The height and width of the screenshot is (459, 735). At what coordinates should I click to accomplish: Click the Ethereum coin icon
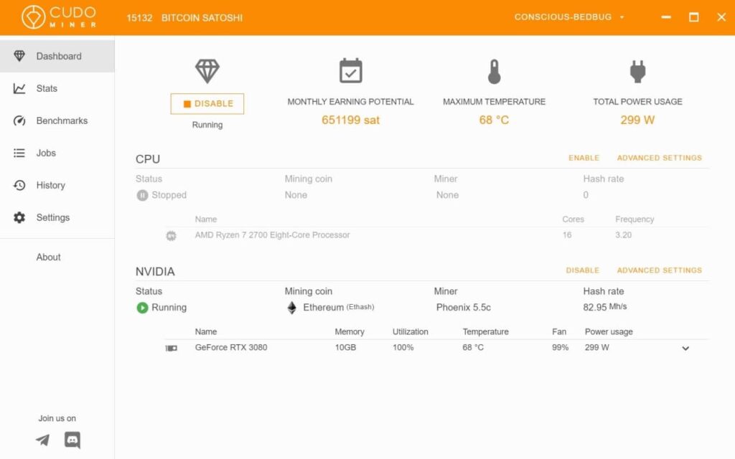(x=291, y=308)
